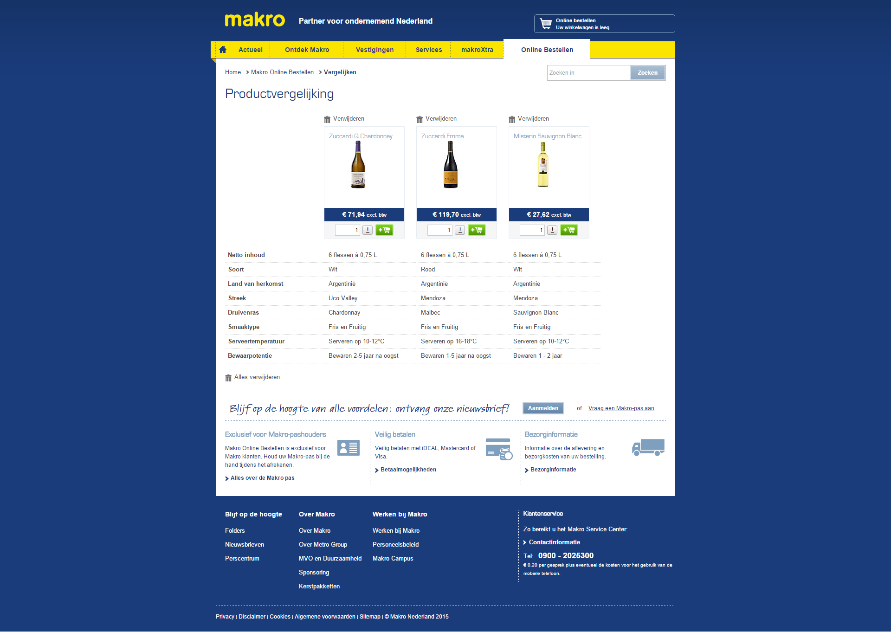The width and height of the screenshot is (891, 632).
Task: Click Makro Online Bestellen breadcrumb
Action: click(282, 72)
